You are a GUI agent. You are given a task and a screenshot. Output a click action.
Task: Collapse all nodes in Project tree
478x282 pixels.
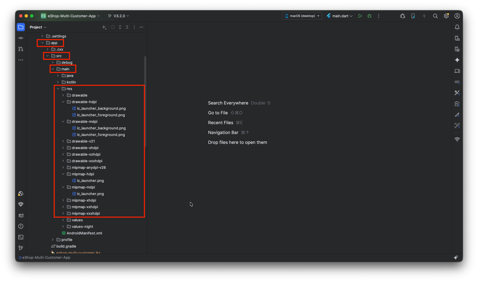pos(127,27)
